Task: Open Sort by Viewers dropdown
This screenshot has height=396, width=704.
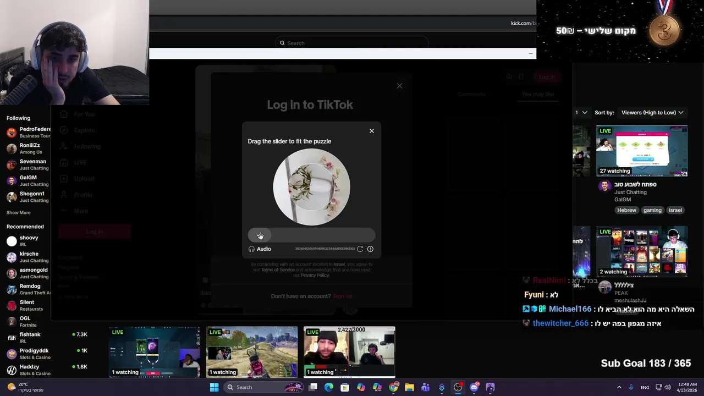Action: (x=652, y=112)
